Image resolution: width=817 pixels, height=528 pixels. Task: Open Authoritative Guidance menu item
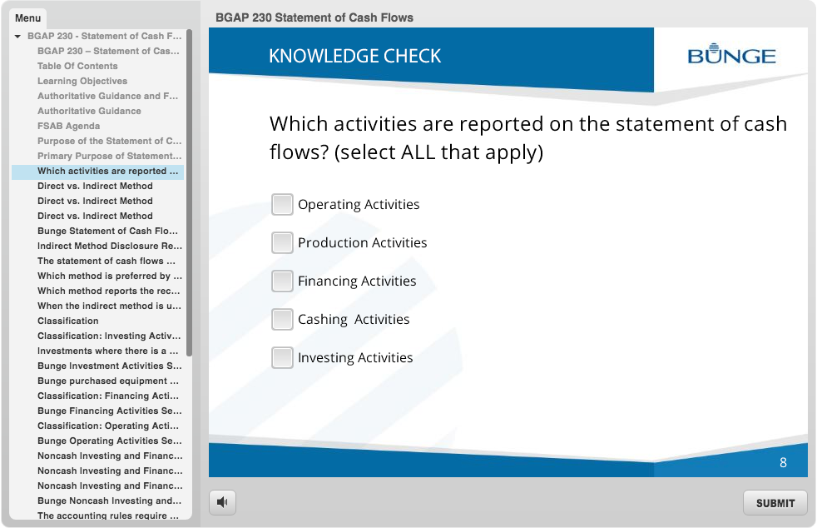(x=89, y=112)
